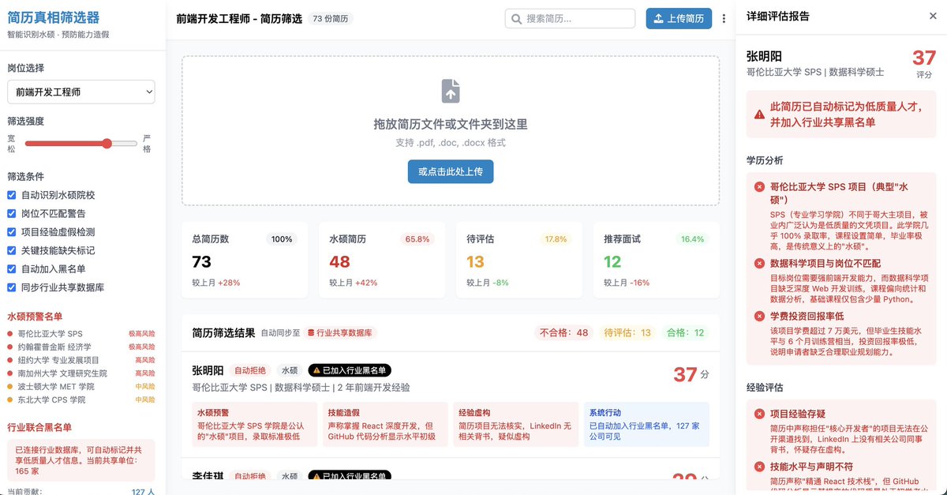This screenshot has height=495, width=947.
Task: Toggle 自动识别水硕院校 checkbox
Action: point(12,195)
